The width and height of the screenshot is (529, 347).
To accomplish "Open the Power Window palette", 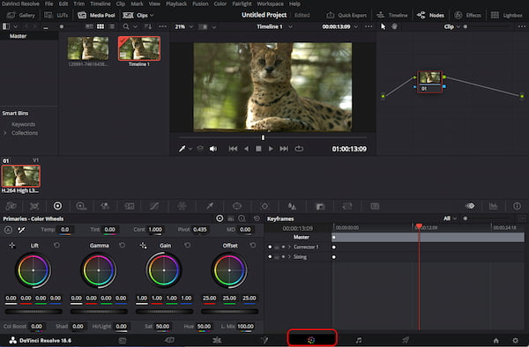I will 237,206.
